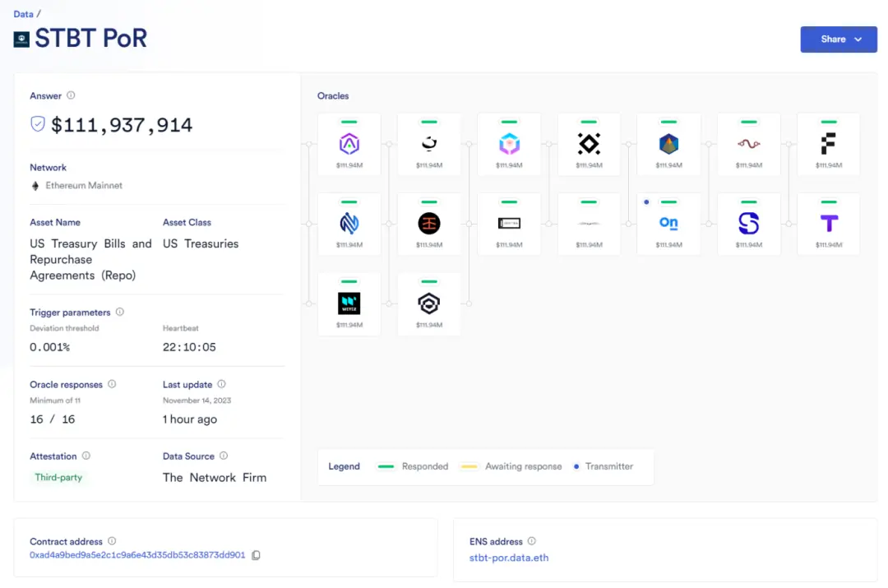Select the colorful cube oracle card
Image resolution: width=888 pixels, height=588 pixels.
pos(509,144)
